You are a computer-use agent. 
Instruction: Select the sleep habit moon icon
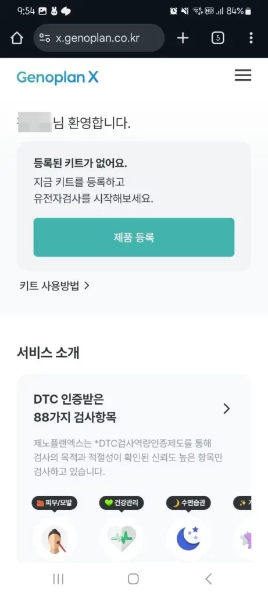click(x=188, y=539)
